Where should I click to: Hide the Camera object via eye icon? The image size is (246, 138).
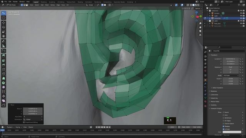[x=241, y=13]
